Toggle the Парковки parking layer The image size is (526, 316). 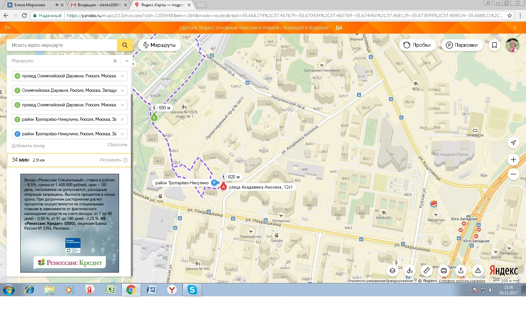[462, 45]
